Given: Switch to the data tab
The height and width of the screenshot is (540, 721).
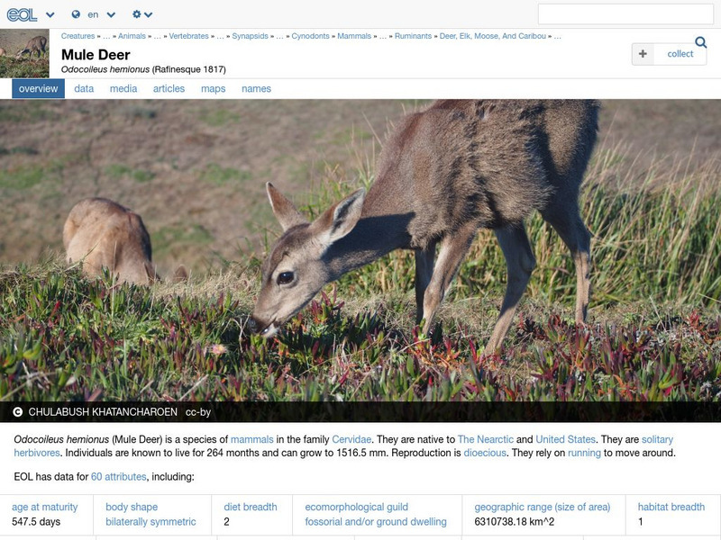Looking at the screenshot, I should (84, 89).
